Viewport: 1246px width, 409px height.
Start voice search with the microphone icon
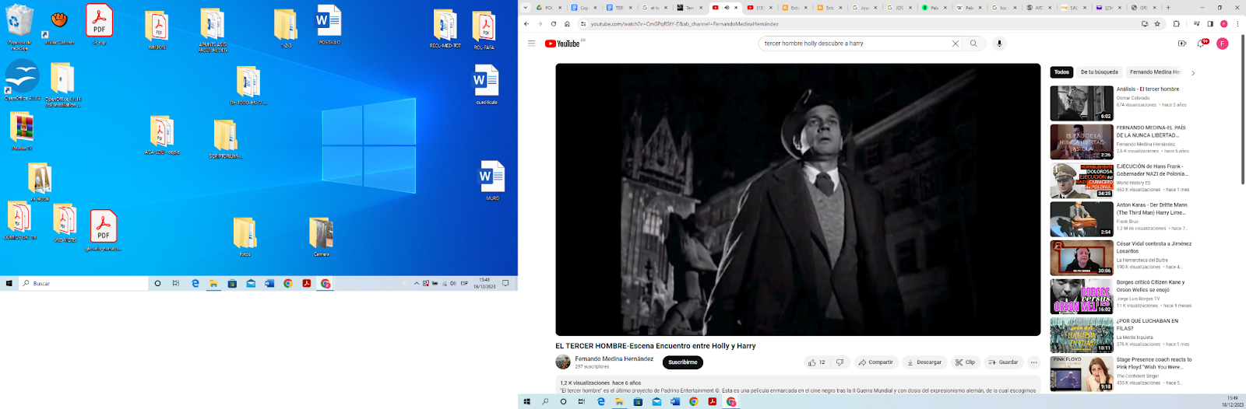point(999,44)
